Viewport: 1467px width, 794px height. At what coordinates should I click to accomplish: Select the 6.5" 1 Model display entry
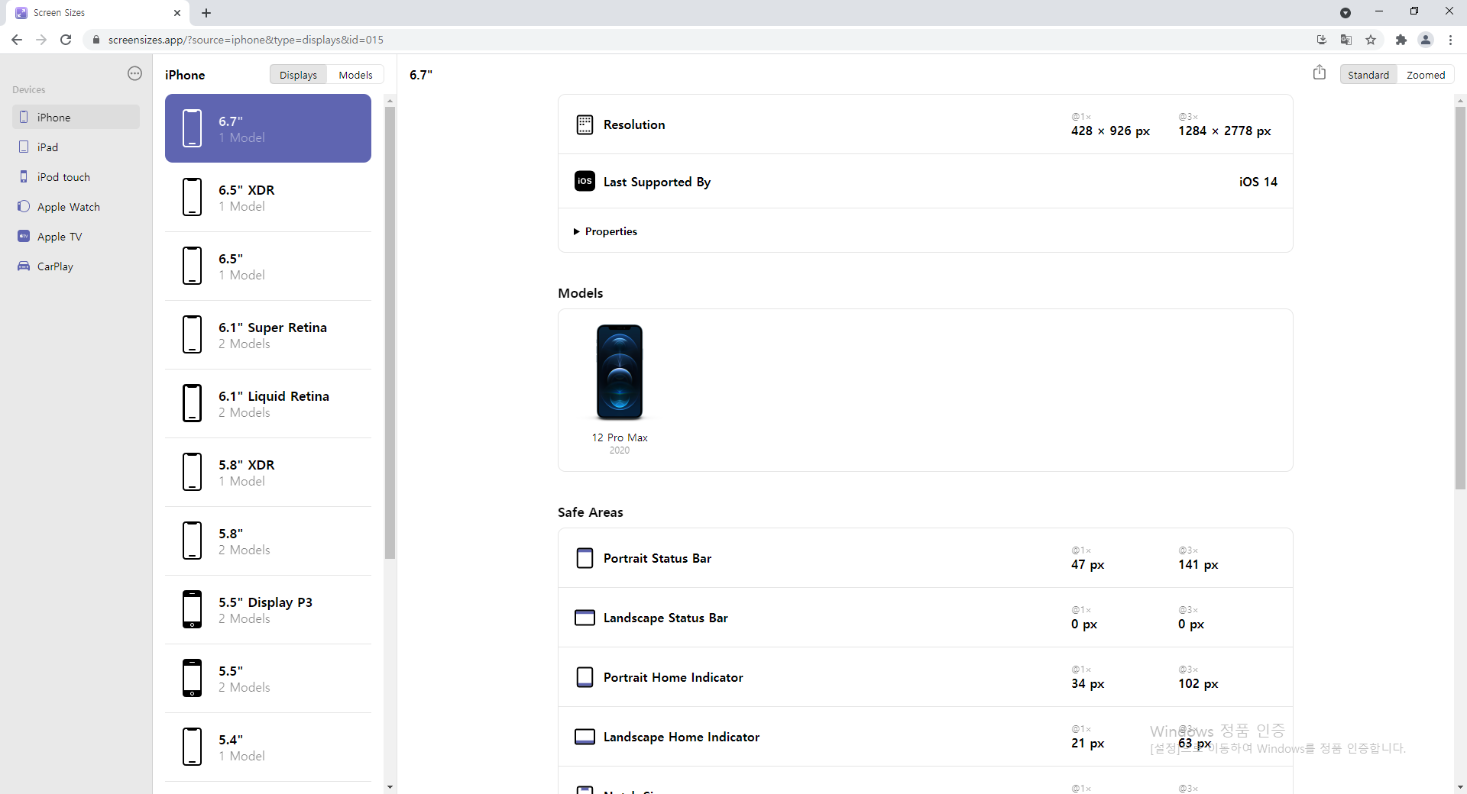click(x=268, y=266)
